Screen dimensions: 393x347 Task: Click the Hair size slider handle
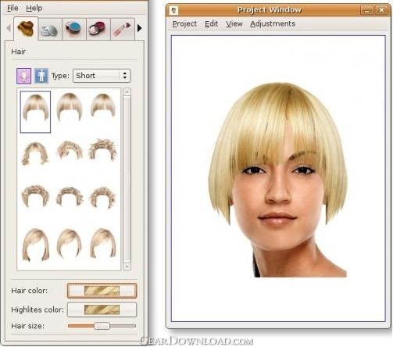[x=102, y=326]
